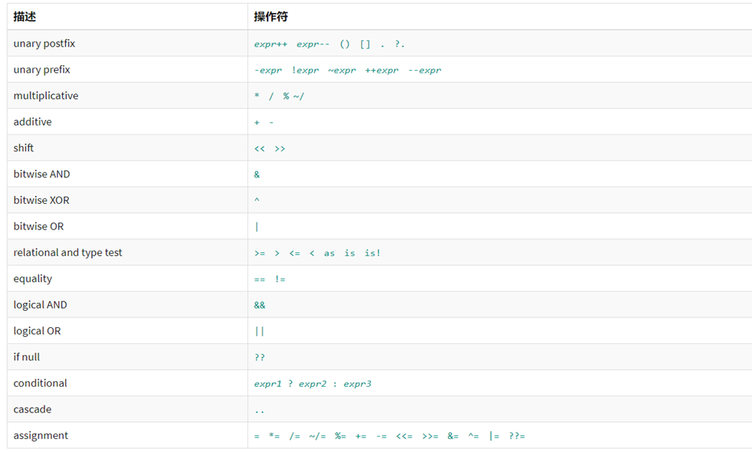This screenshot has height=452, width=752.
Task: Click the 'expr++ expr--' postfix operators code
Action: coord(292,44)
